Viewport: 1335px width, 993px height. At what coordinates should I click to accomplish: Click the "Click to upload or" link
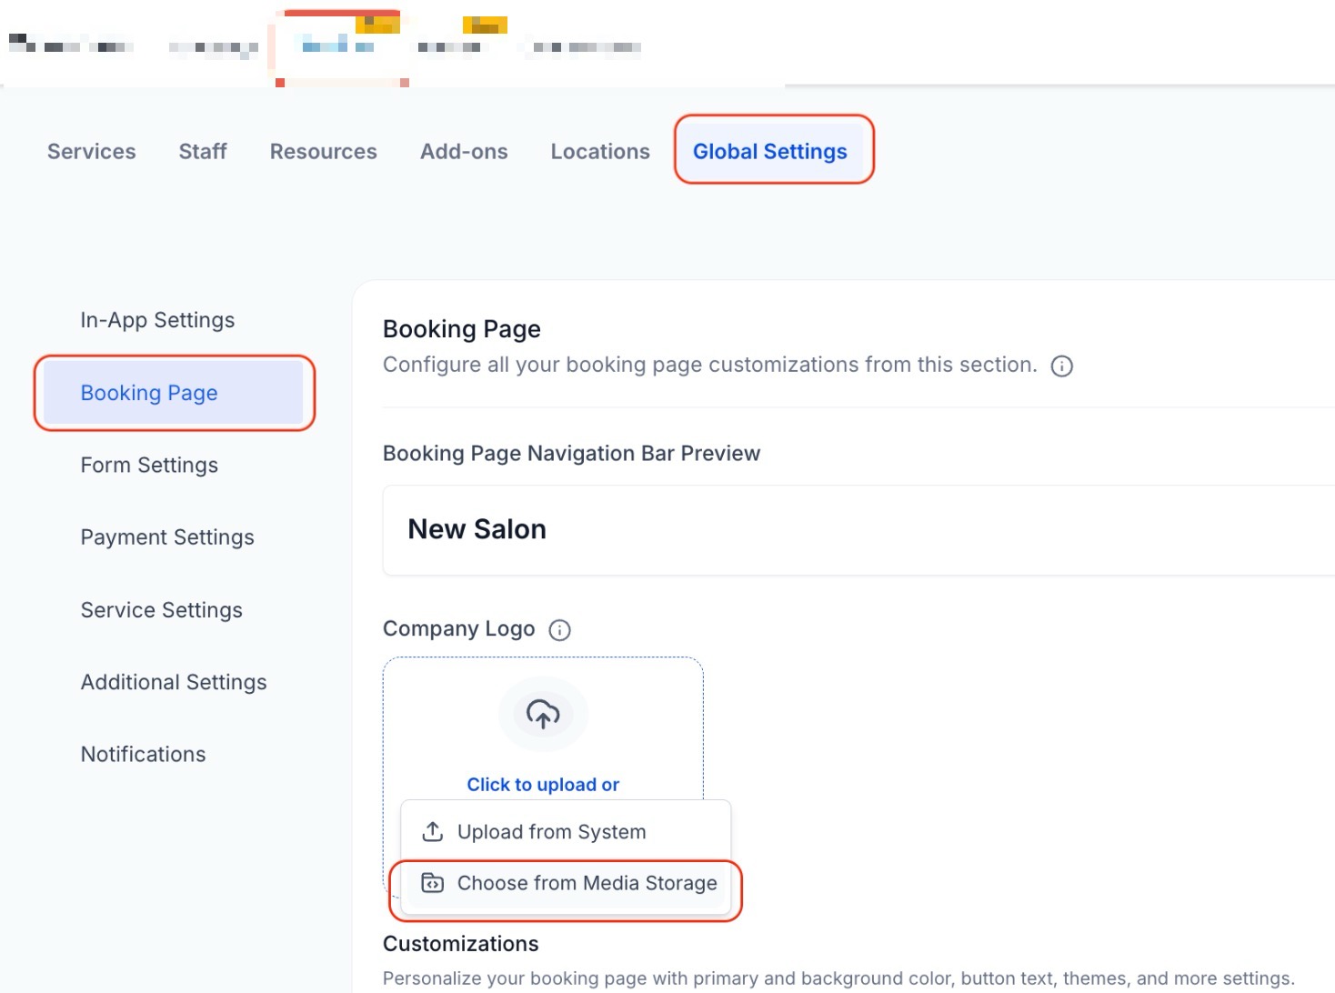tap(543, 785)
